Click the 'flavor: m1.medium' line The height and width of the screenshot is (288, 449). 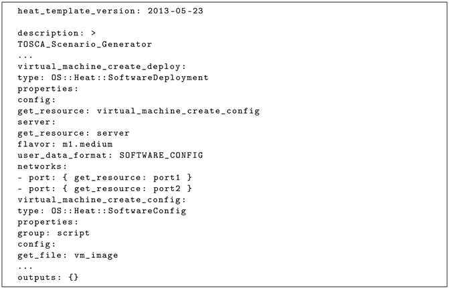click(x=65, y=144)
